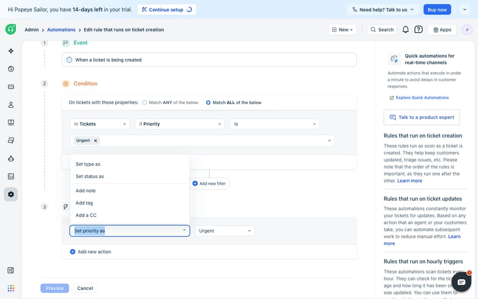Open the Solutions book sidebar icon
Screen dimensions: 478x299
coord(11,123)
